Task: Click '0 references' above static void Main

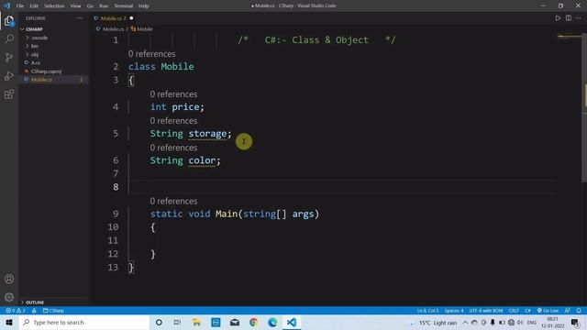Action: (173, 202)
